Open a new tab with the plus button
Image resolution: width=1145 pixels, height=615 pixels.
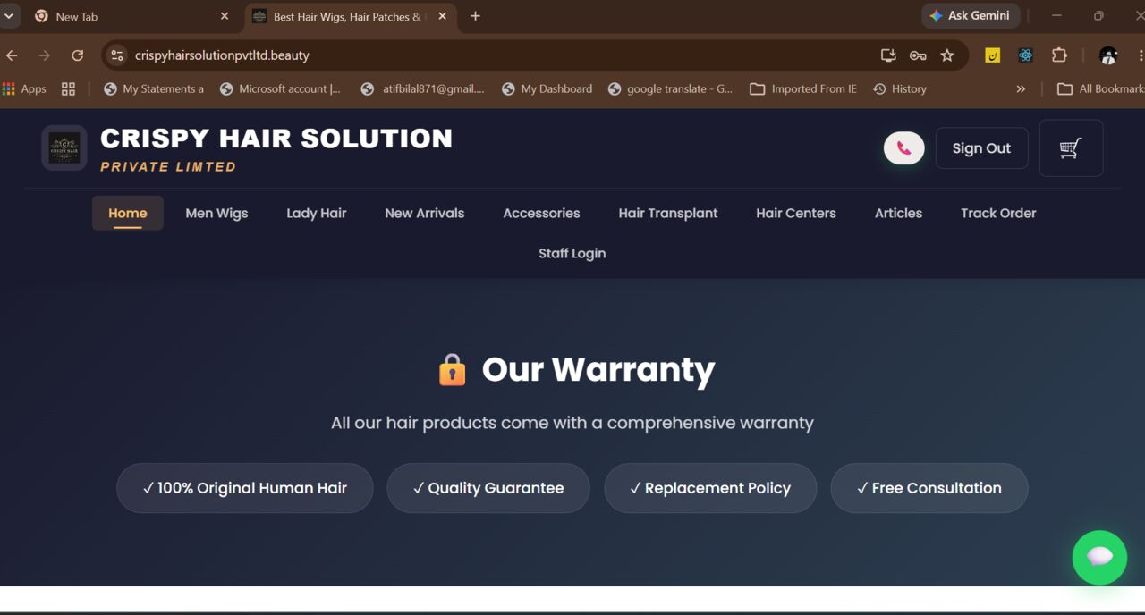[x=475, y=16]
